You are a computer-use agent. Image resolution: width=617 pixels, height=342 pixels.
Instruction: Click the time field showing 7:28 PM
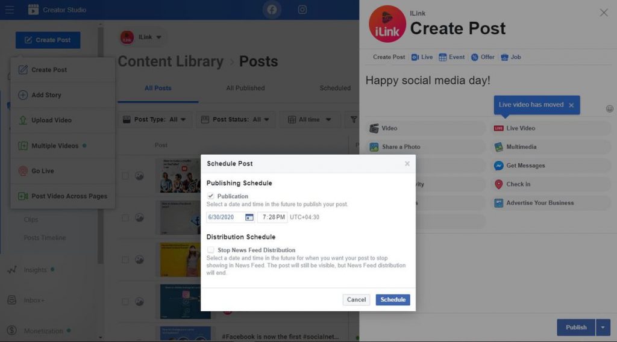click(272, 217)
